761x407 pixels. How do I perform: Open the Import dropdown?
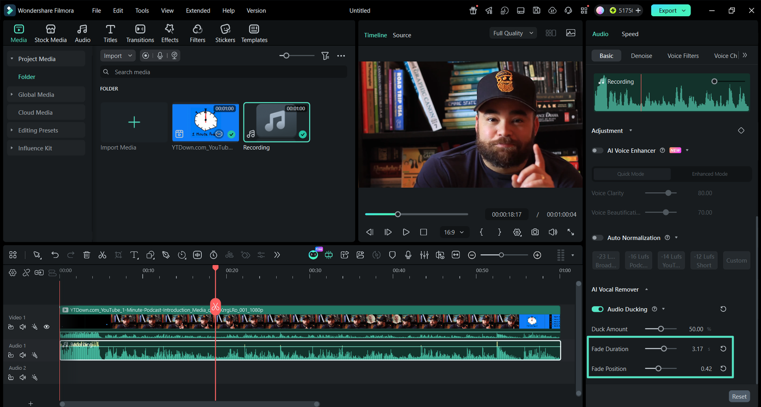pos(118,56)
